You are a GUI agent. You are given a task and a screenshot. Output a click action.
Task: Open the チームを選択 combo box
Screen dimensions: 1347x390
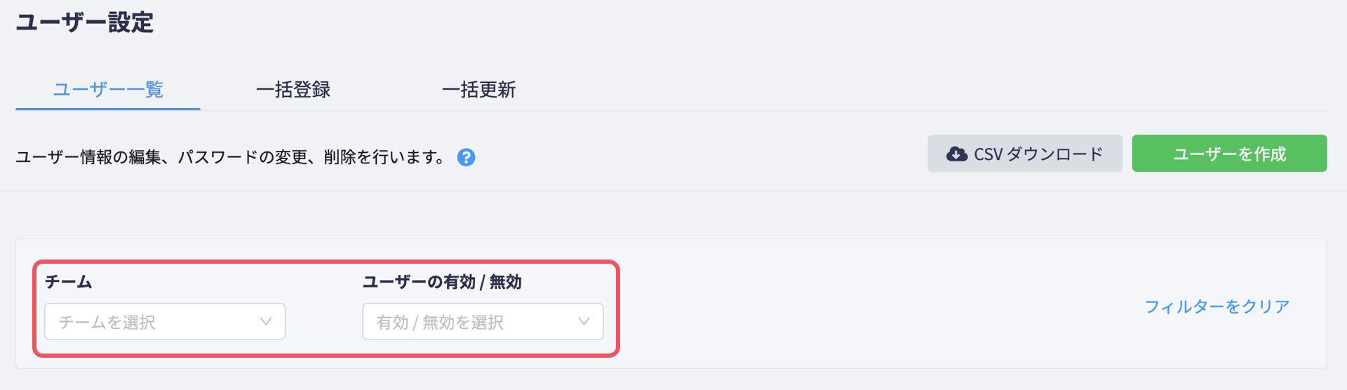165,321
